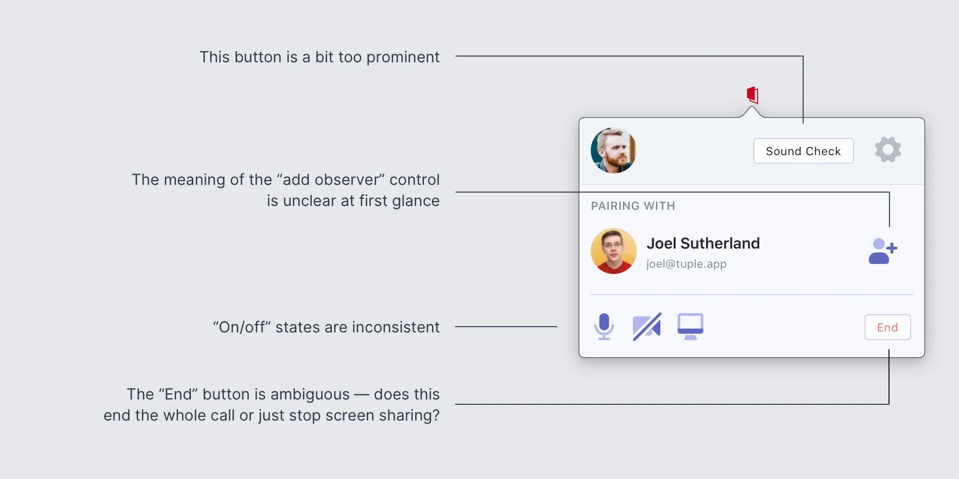Mute the microphone
This screenshot has height=479, width=959.
coord(604,327)
